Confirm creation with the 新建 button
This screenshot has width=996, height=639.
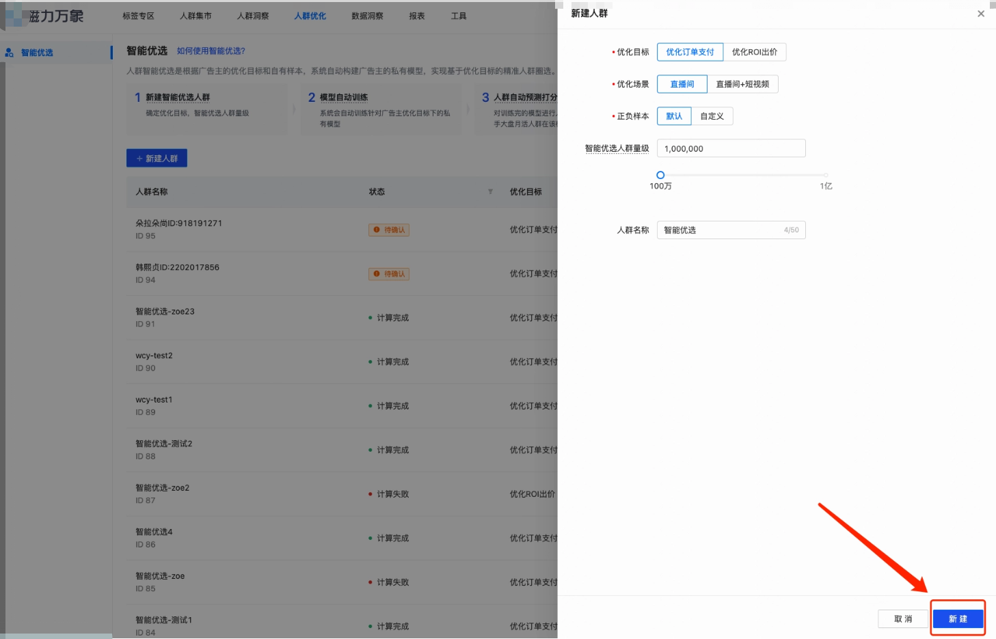tap(958, 618)
